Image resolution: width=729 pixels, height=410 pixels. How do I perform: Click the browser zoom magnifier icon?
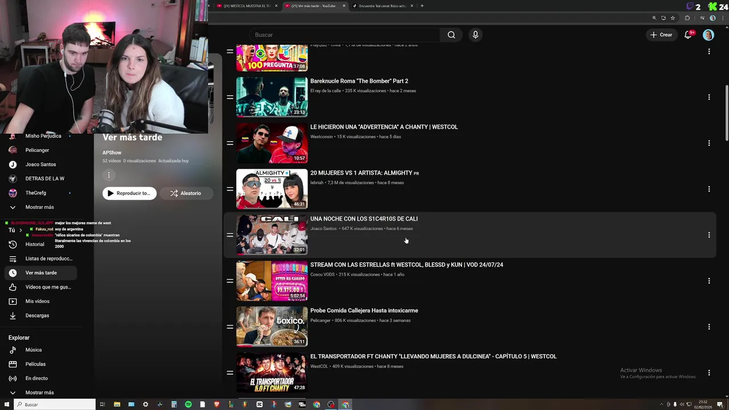[x=654, y=18]
